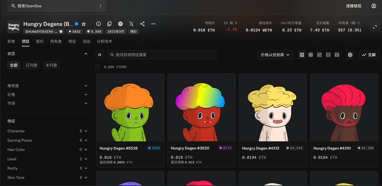Expand the Level trait filter
The image size is (382, 186).
(x=48, y=159)
